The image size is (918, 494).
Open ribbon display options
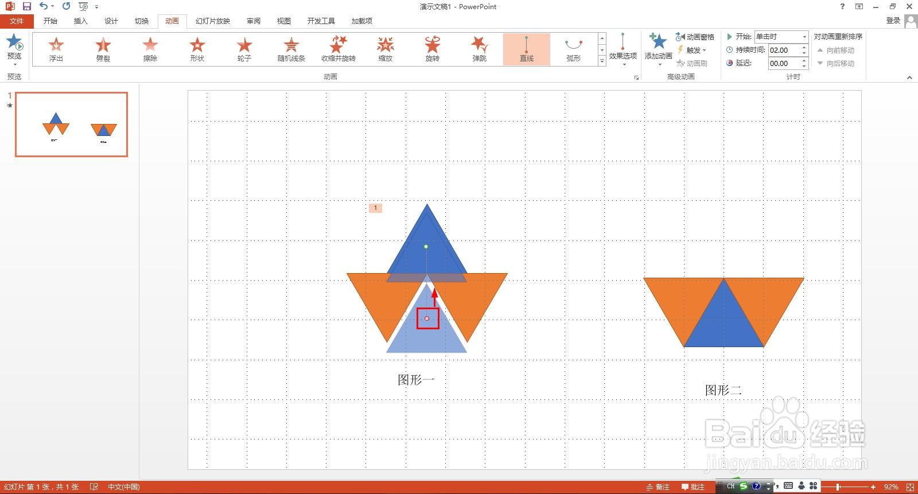[x=859, y=6]
